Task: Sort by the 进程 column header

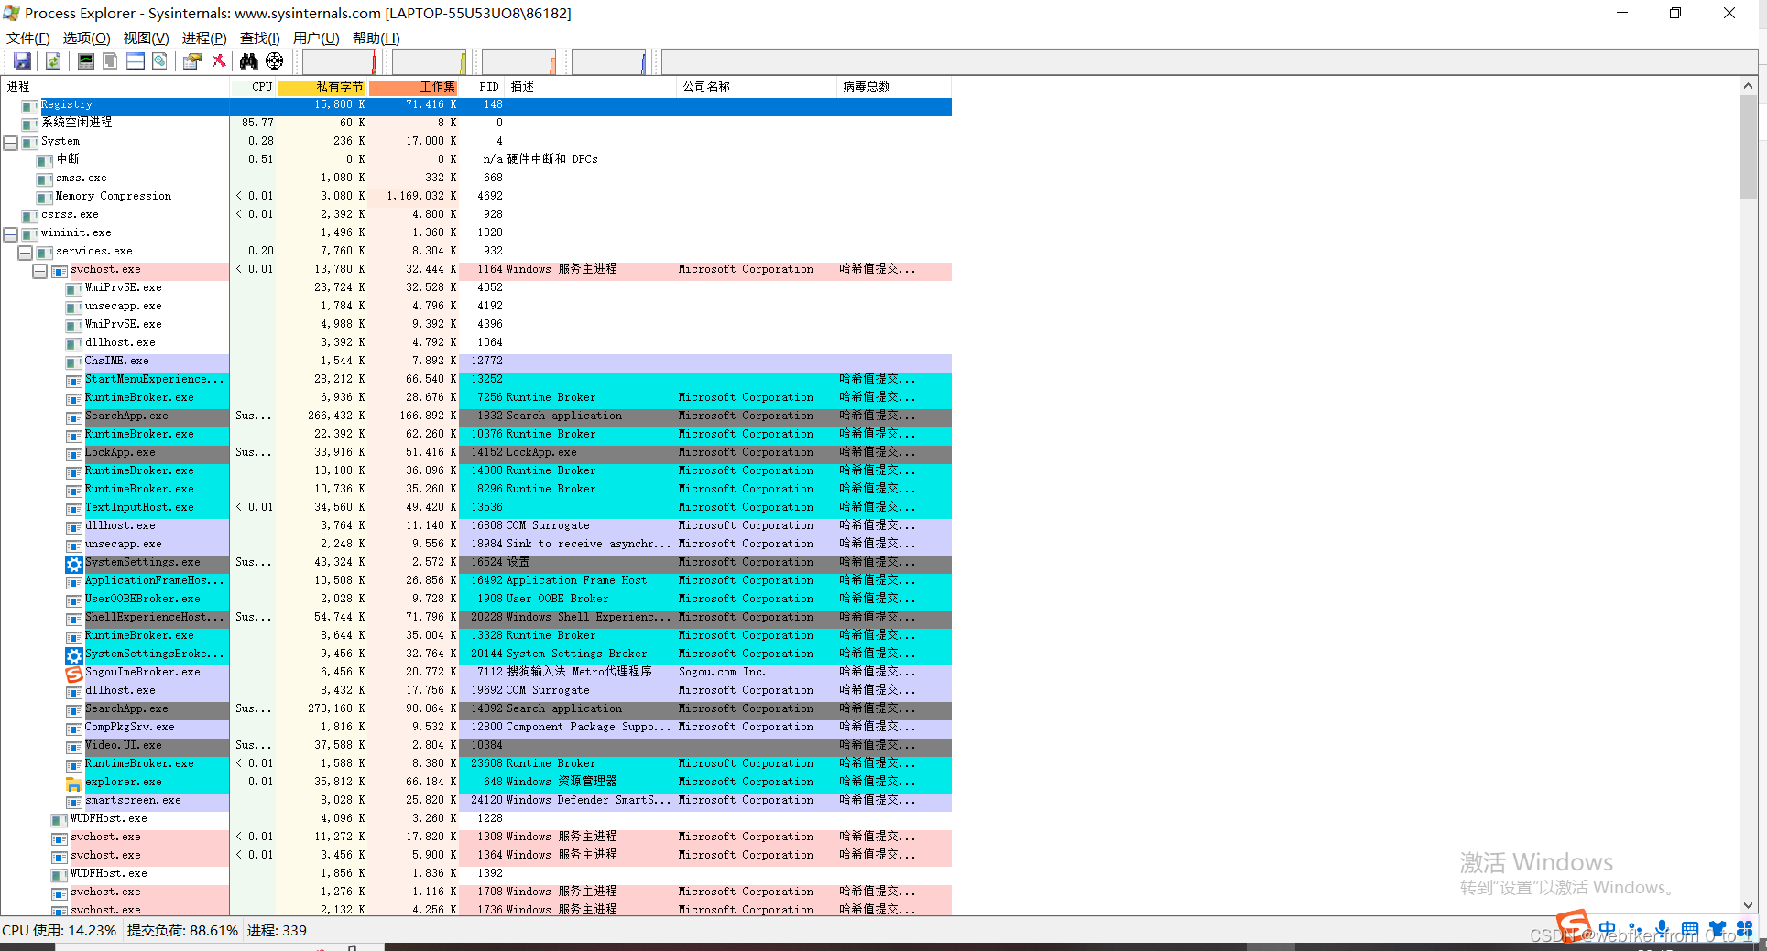Action: [x=115, y=87]
